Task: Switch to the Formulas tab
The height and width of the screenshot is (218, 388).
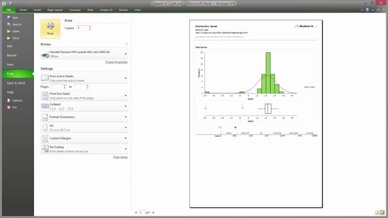Action: (x=75, y=10)
